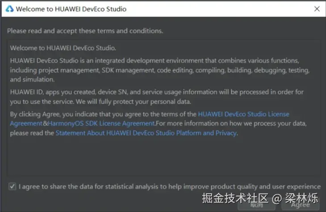Click the first 'Welcome to HUAWEI DevEco Studio.' terms line
326x212 pixels.
63,48
